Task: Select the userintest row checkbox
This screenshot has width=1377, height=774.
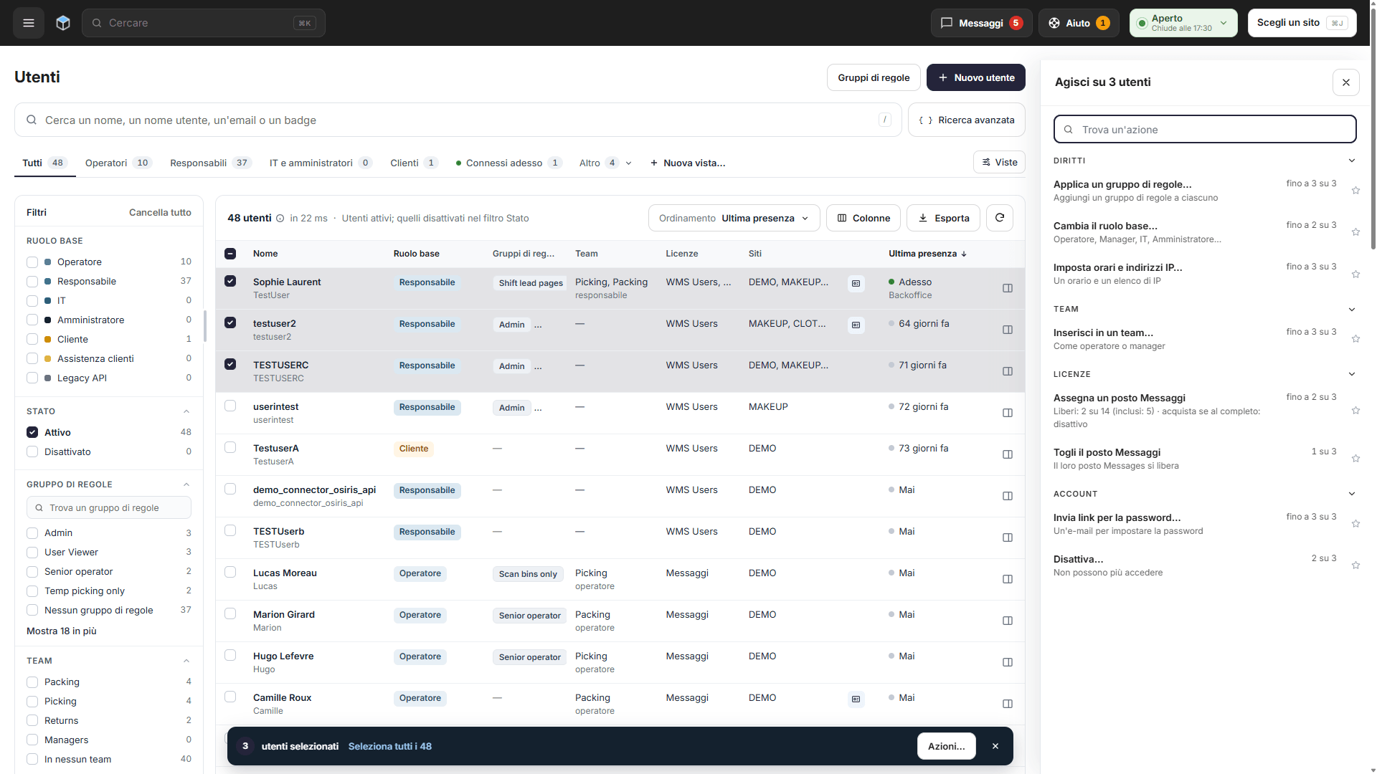Action: pyautogui.click(x=230, y=406)
